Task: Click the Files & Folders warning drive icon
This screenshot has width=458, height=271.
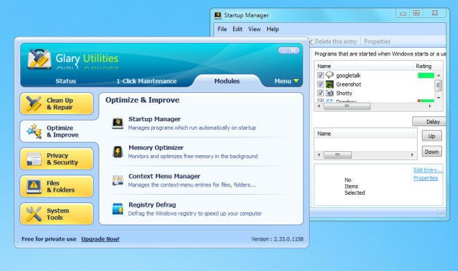Action: [x=34, y=186]
